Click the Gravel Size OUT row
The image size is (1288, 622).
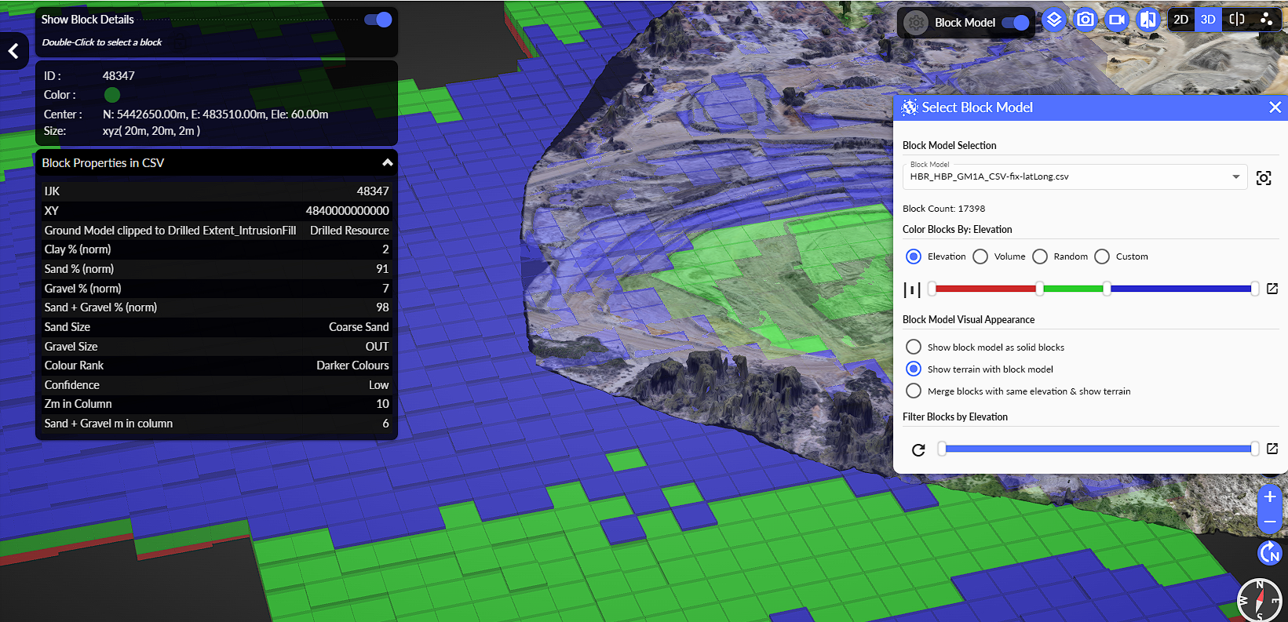(217, 347)
